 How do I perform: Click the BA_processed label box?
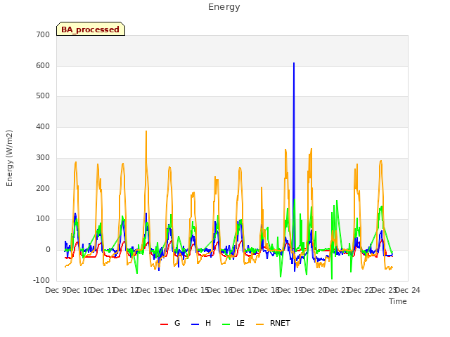[x=91, y=29]
